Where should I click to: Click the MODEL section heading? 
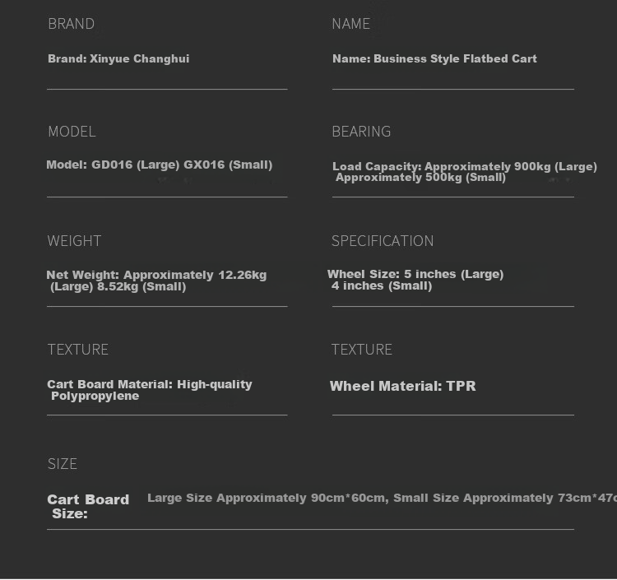tap(72, 132)
